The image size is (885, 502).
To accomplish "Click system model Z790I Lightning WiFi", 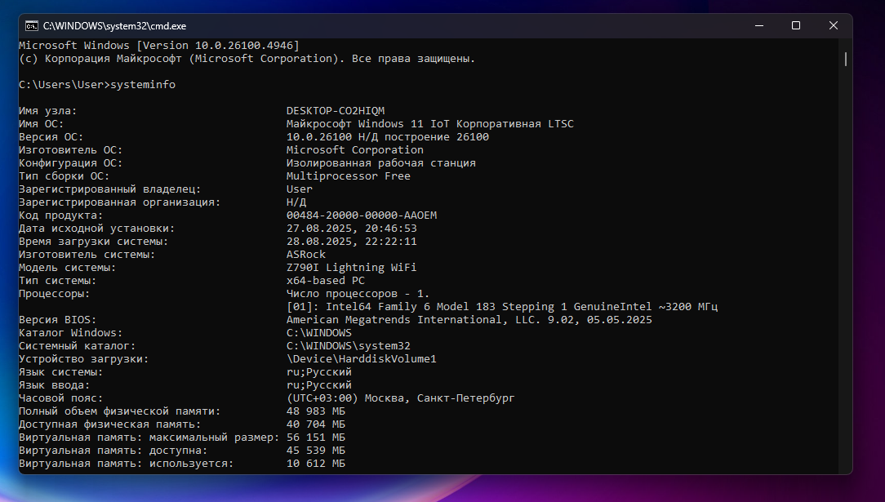I will tap(351, 268).
